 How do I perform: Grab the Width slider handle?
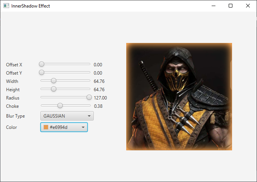tap(54, 81)
